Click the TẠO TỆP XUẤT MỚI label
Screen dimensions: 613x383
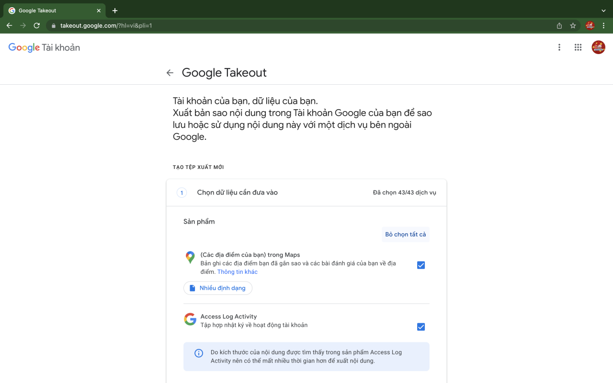[x=198, y=168]
